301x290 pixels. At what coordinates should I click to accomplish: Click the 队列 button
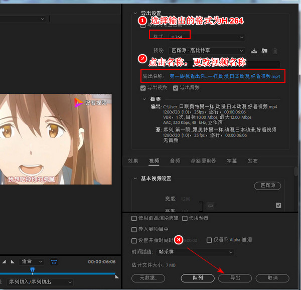tap(198, 278)
